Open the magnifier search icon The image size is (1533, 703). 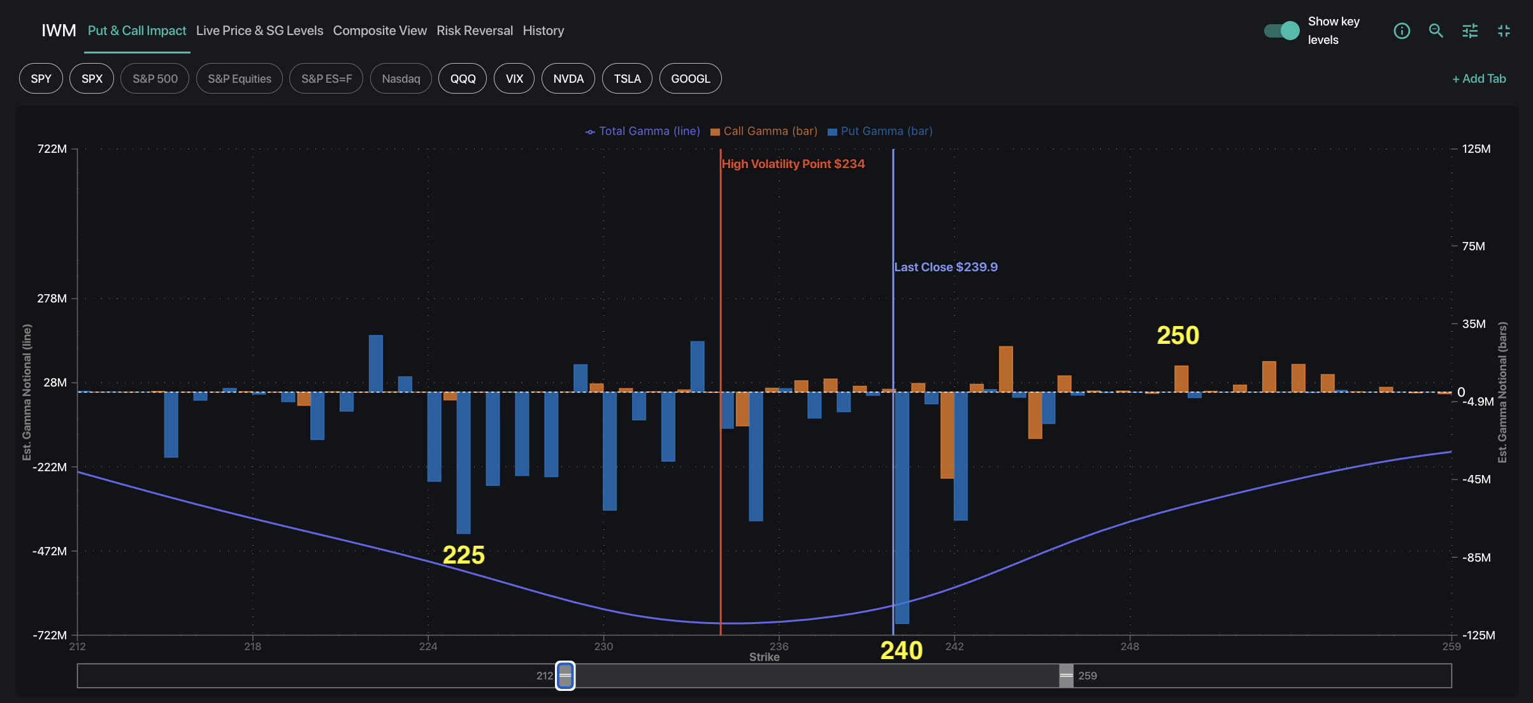[x=1436, y=31]
